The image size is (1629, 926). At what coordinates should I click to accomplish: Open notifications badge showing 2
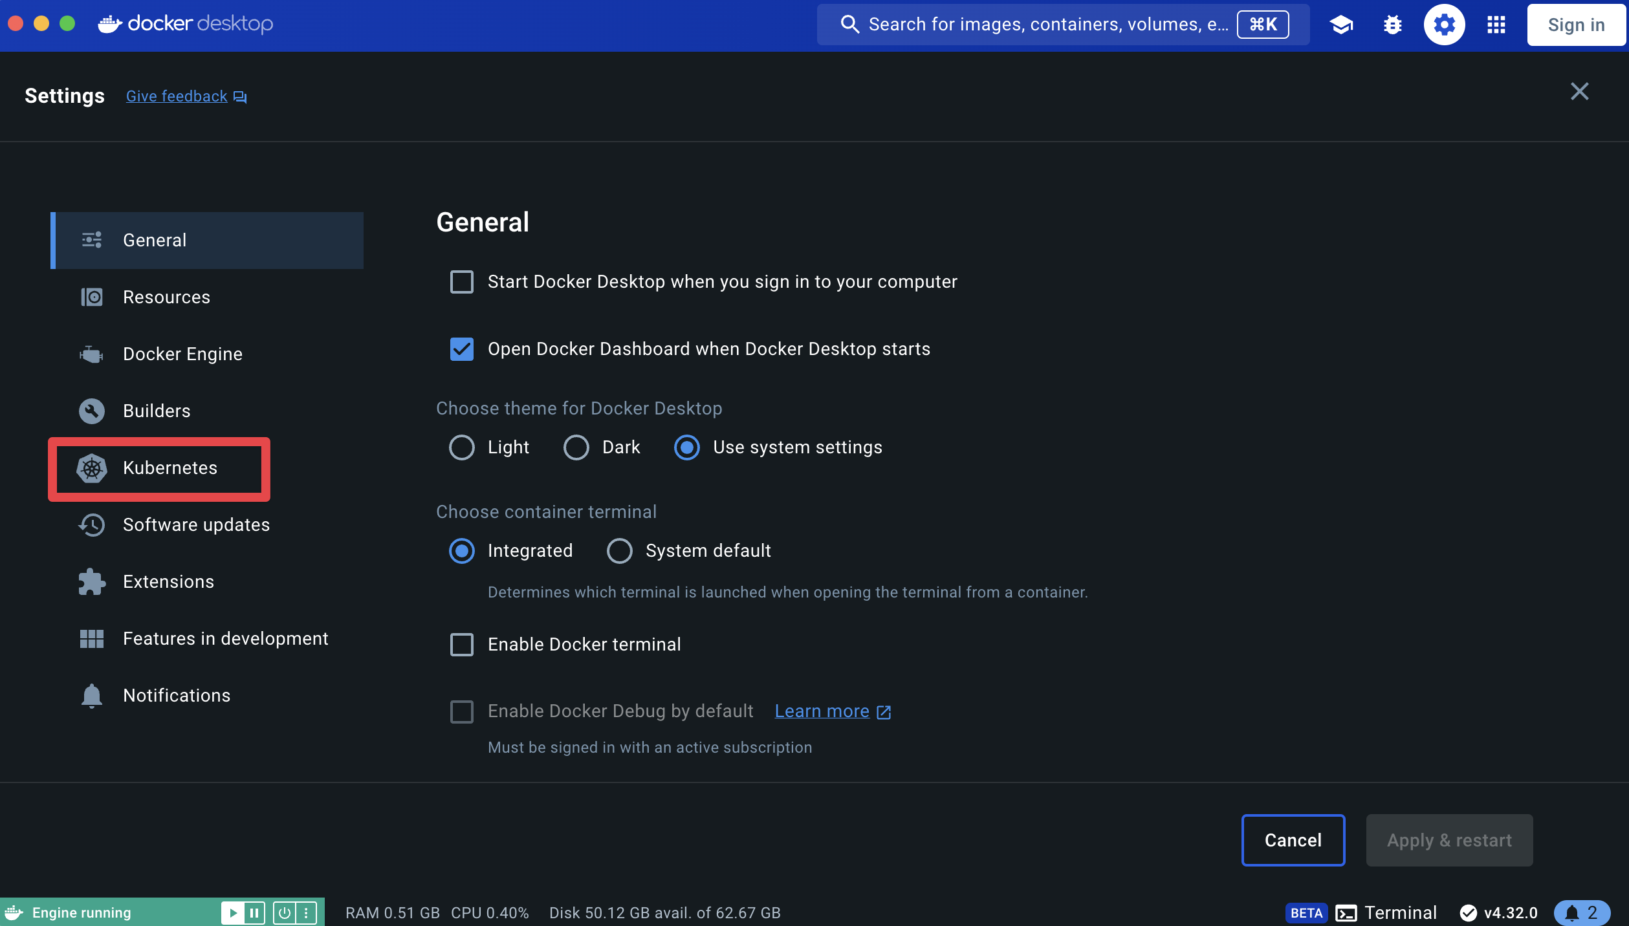(1581, 912)
